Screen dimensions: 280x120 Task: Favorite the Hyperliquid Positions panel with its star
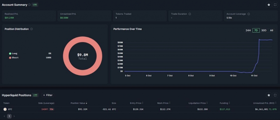click(268, 95)
